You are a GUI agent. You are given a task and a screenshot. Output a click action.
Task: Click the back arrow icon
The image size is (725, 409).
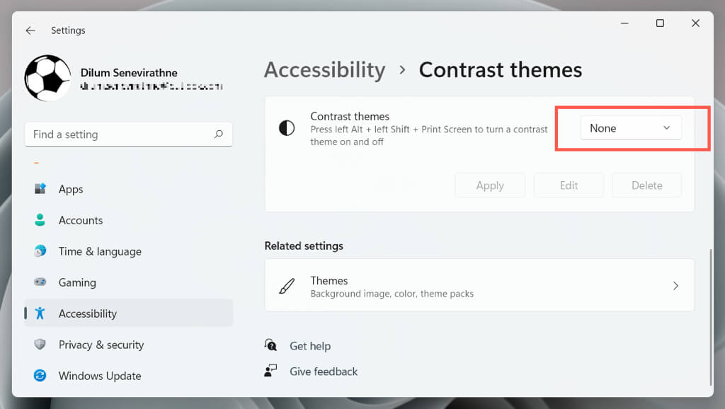30,30
